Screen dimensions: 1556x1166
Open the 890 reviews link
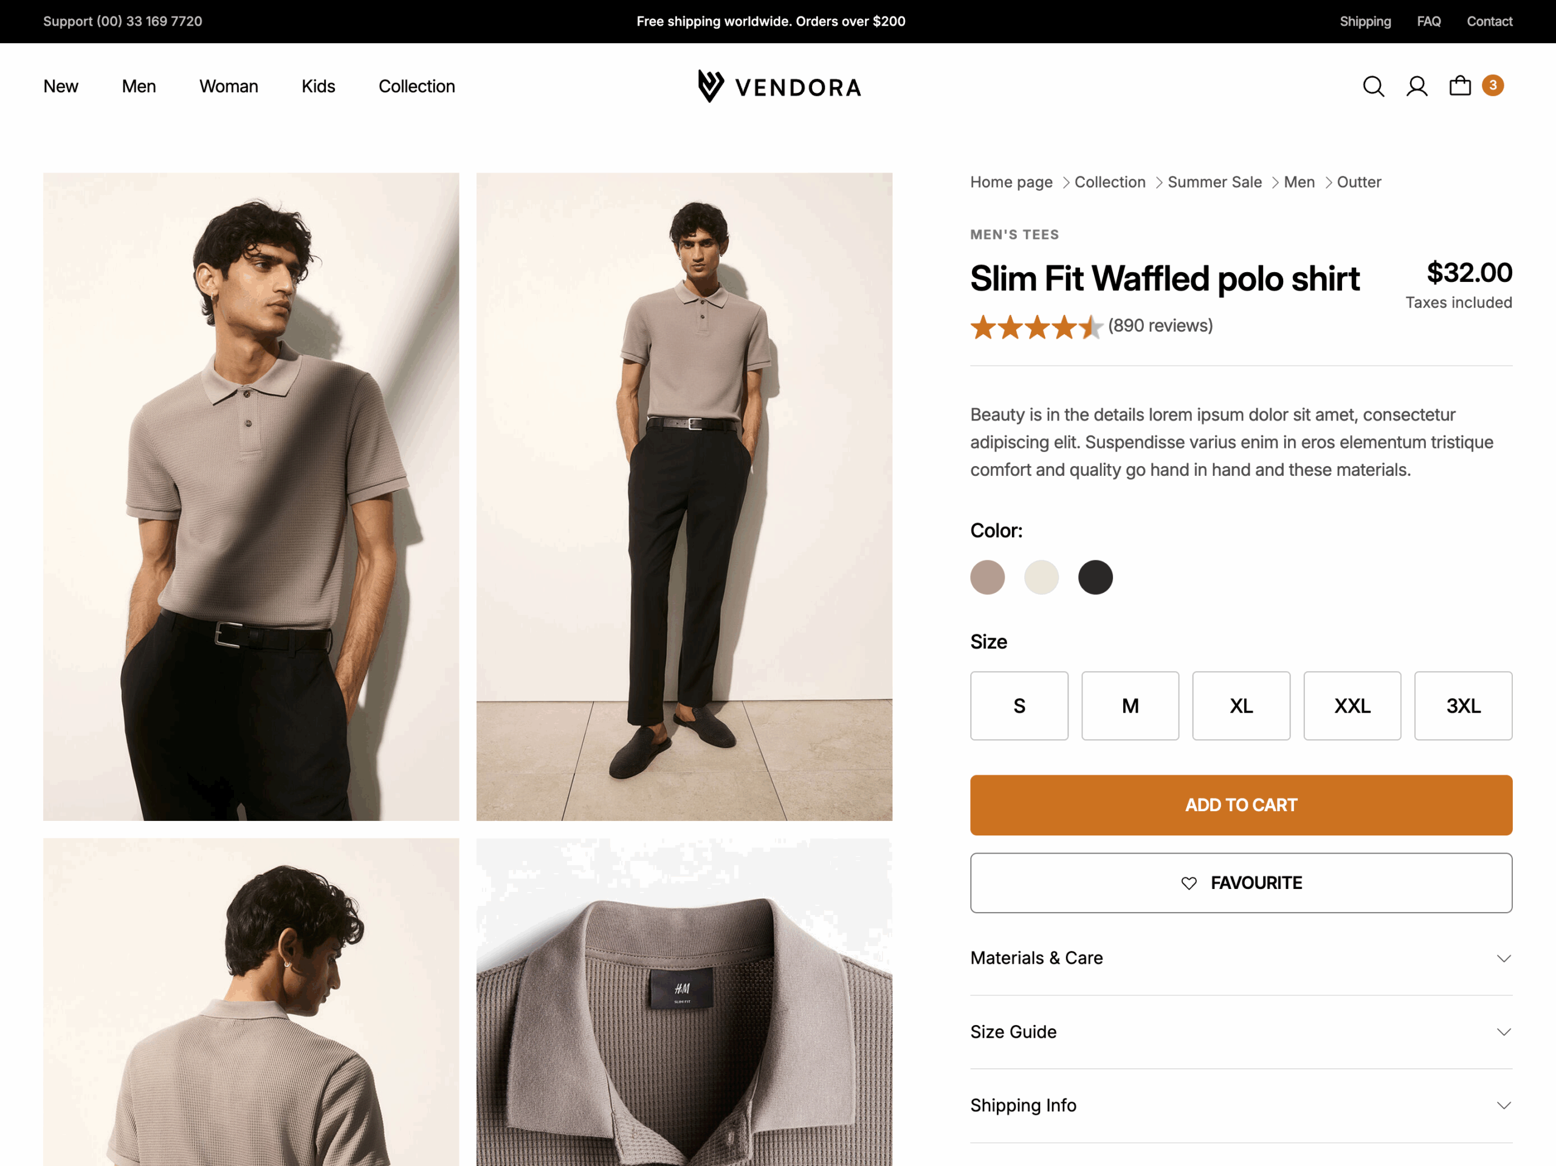pyautogui.click(x=1160, y=326)
